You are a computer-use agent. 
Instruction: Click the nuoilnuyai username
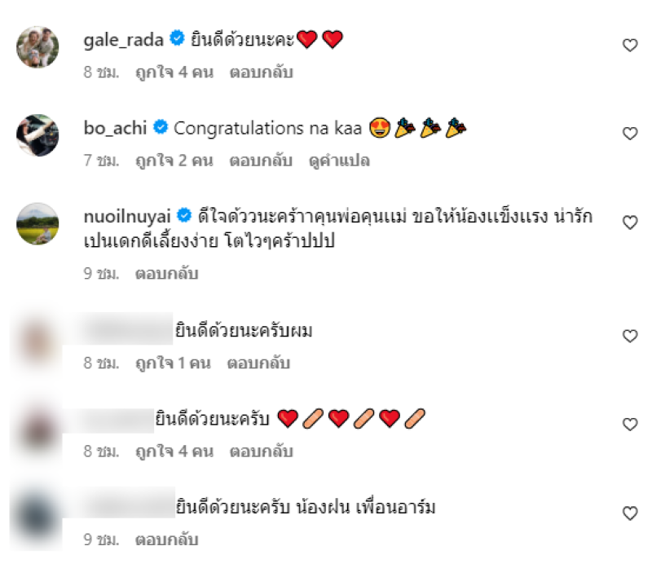coord(127,217)
